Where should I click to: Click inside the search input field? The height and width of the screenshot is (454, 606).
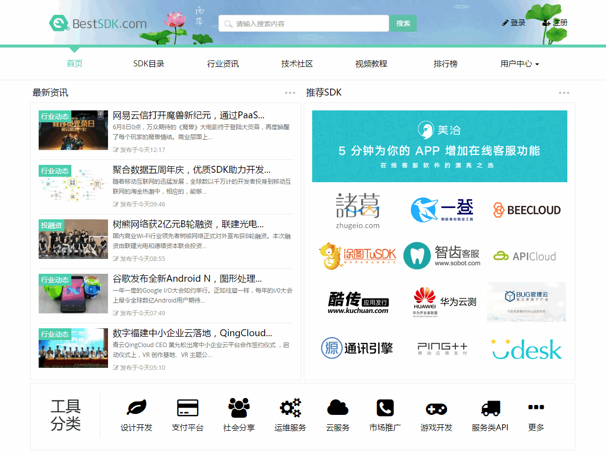pos(303,23)
